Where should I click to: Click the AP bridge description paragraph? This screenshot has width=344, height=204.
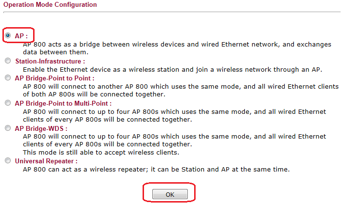(x=177, y=48)
